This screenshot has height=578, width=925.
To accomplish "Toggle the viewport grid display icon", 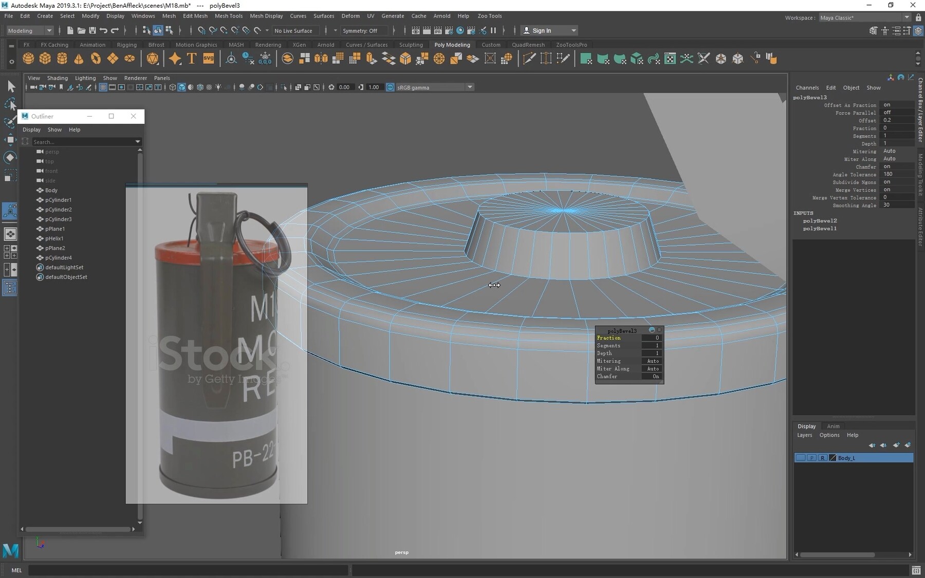I will [103, 87].
